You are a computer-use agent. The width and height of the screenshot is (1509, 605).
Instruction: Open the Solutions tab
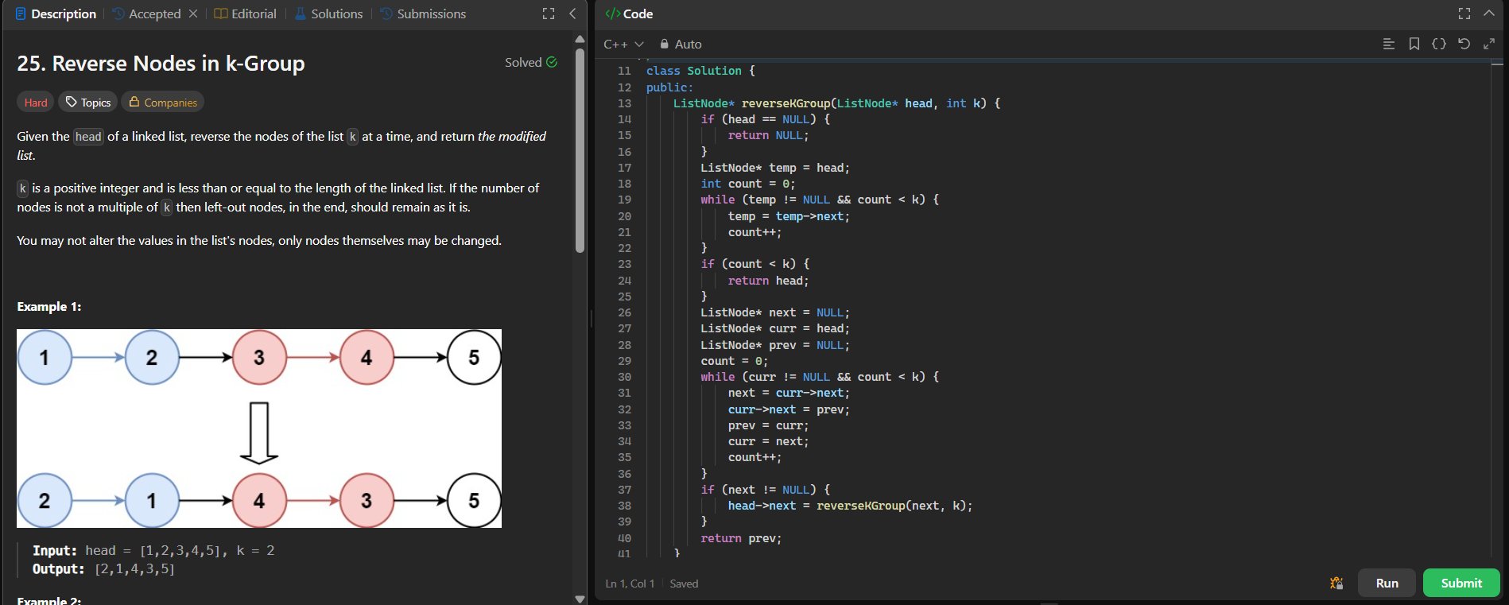[328, 14]
